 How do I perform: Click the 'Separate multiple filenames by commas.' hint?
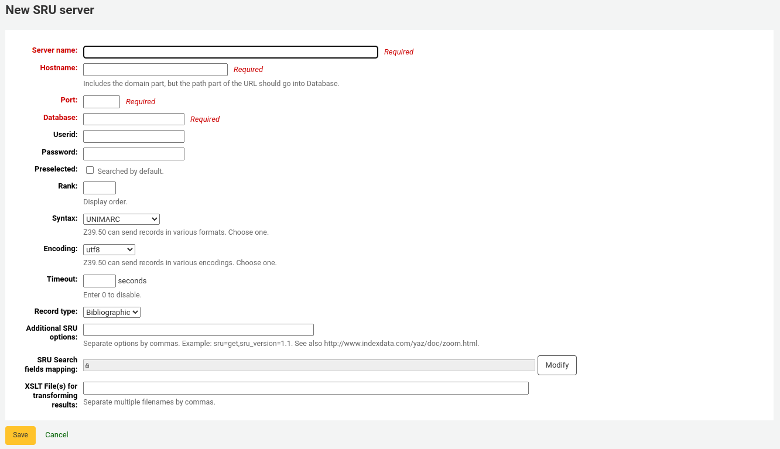tap(149, 402)
